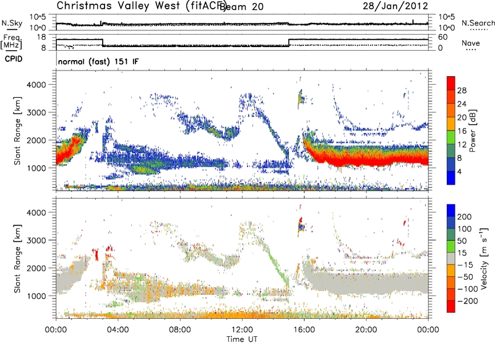The width and height of the screenshot is (495, 343).
Task: Click the frequency step-up line near 15:00
Action: pos(289,43)
